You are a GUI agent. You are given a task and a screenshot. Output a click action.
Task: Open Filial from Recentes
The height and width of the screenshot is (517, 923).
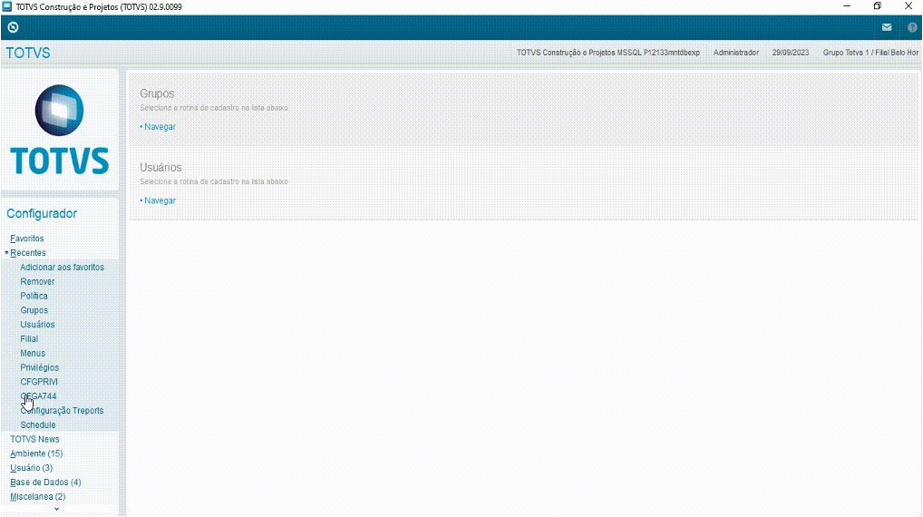[29, 339]
